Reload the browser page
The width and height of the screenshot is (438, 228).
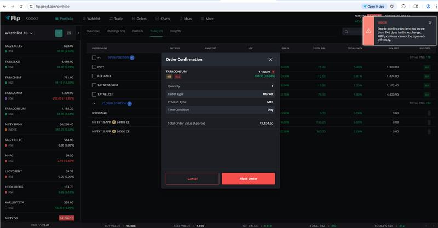(21, 6)
